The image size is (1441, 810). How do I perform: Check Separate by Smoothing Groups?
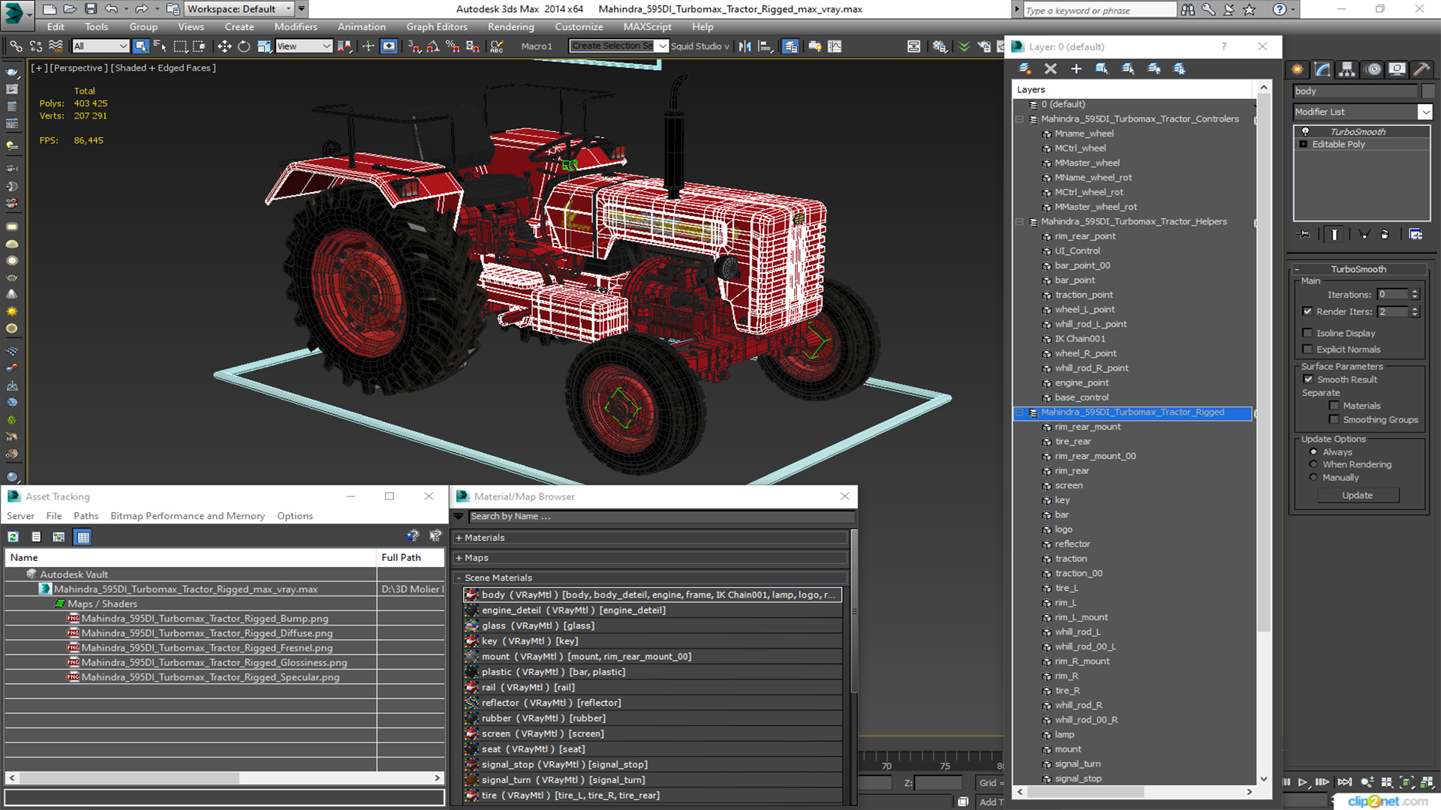coord(1334,420)
